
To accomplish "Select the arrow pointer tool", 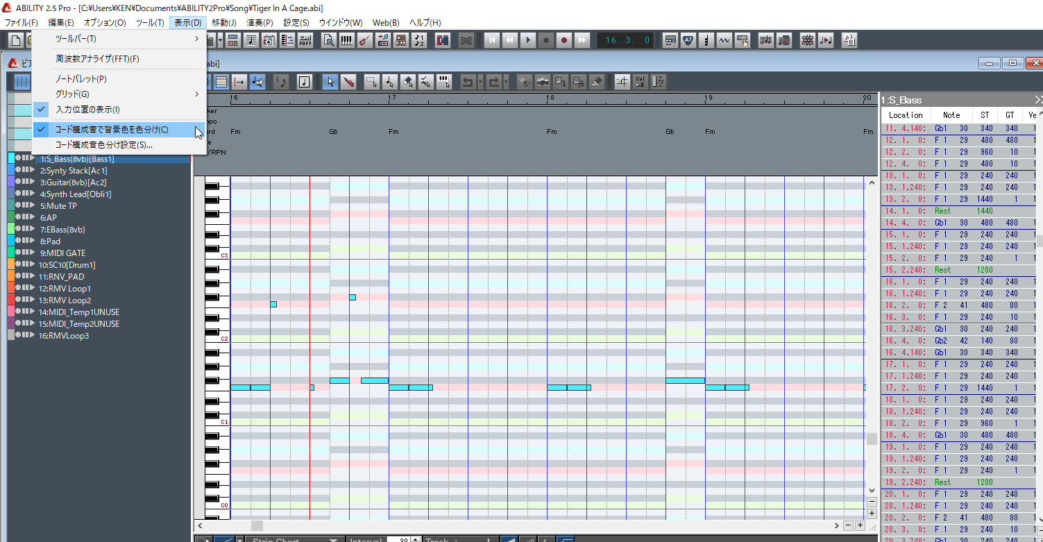I will [330, 82].
